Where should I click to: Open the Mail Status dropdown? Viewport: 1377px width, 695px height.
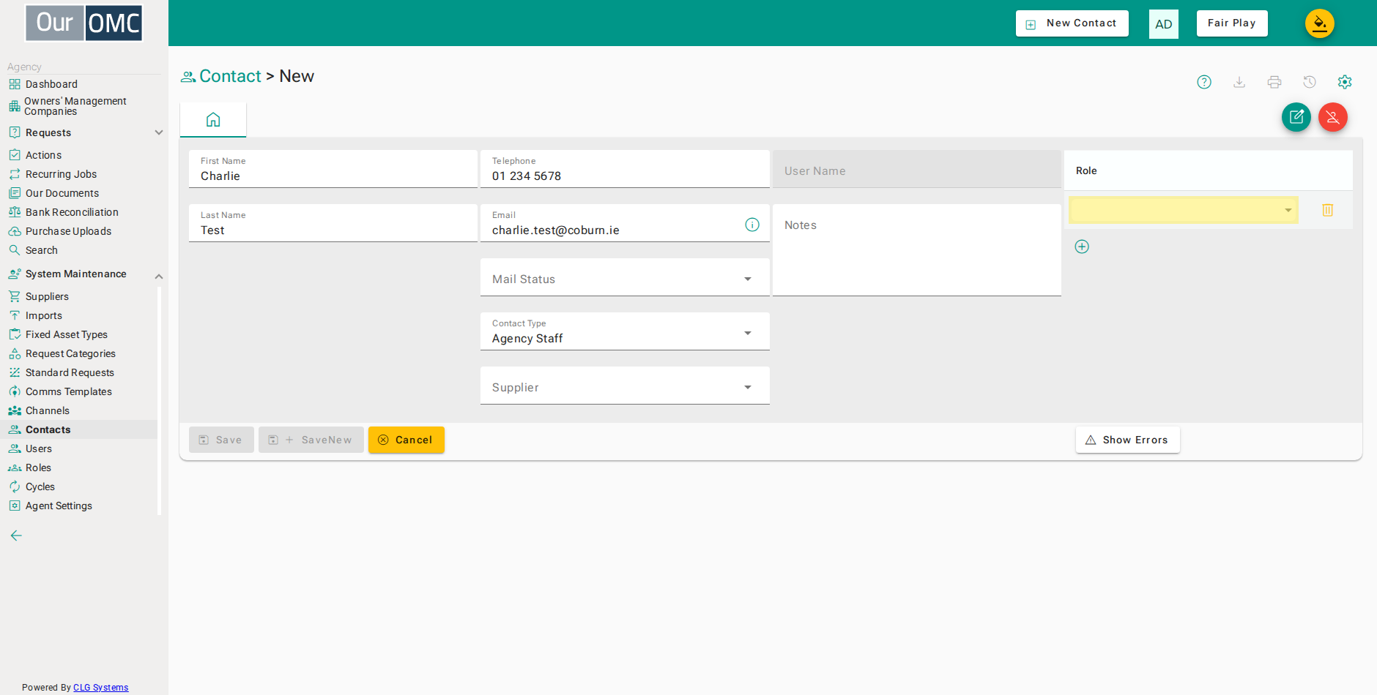tap(625, 277)
